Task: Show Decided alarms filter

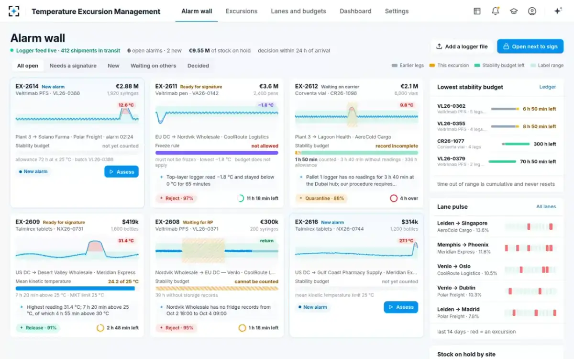Action: click(198, 66)
